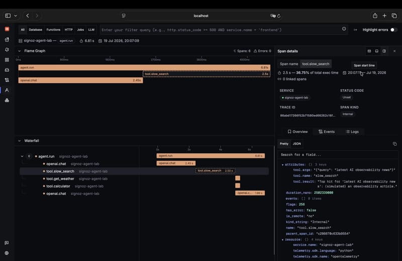The image size is (402, 261).
Task: Select the All filter tab
Action: point(23,30)
